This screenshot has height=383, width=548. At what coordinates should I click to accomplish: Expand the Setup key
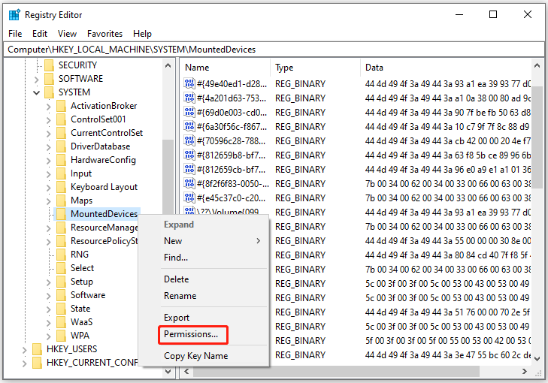[49, 282]
